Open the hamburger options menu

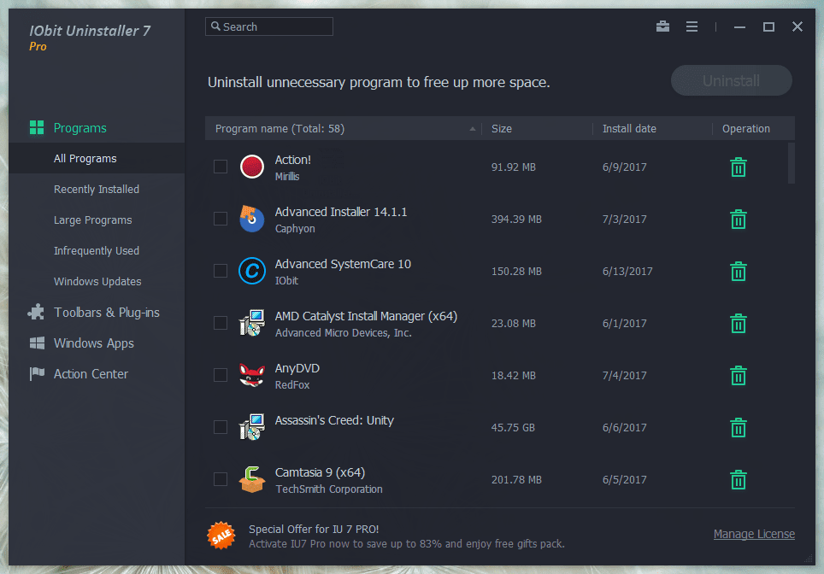coord(692,26)
